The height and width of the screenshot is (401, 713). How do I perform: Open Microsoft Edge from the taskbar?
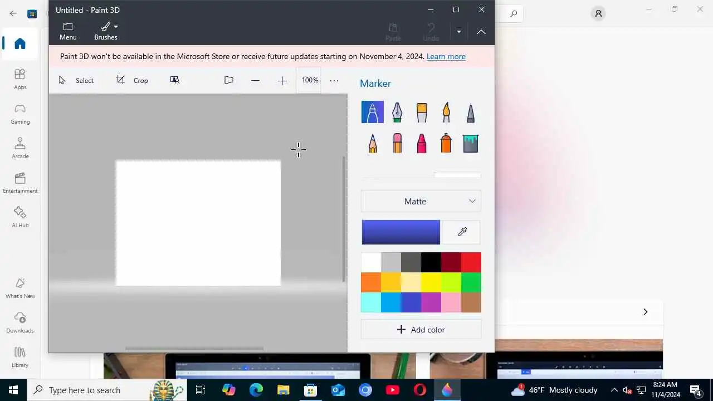tap(256, 390)
